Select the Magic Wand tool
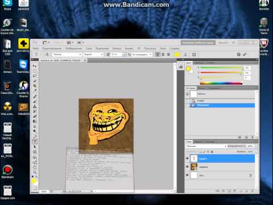The height and width of the screenshot is (205, 273). 35,81
